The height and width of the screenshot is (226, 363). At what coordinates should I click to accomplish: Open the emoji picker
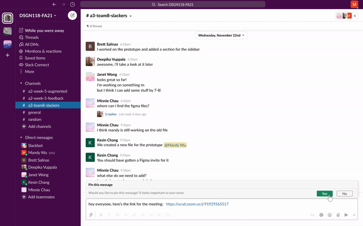[x=330, y=215]
